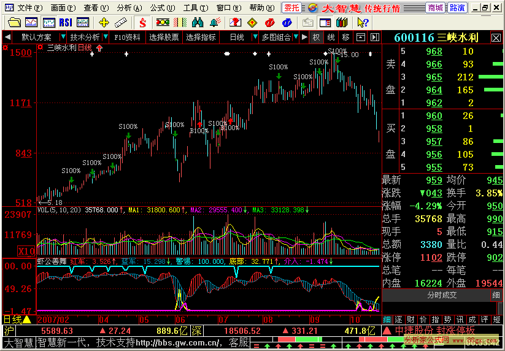
Task: Activate the What's This help cursor icon
Action: click(363, 23)
